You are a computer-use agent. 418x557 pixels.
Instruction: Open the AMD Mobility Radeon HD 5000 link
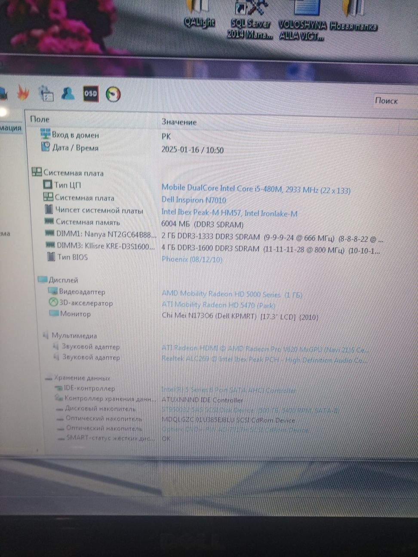tap(232, 294)
